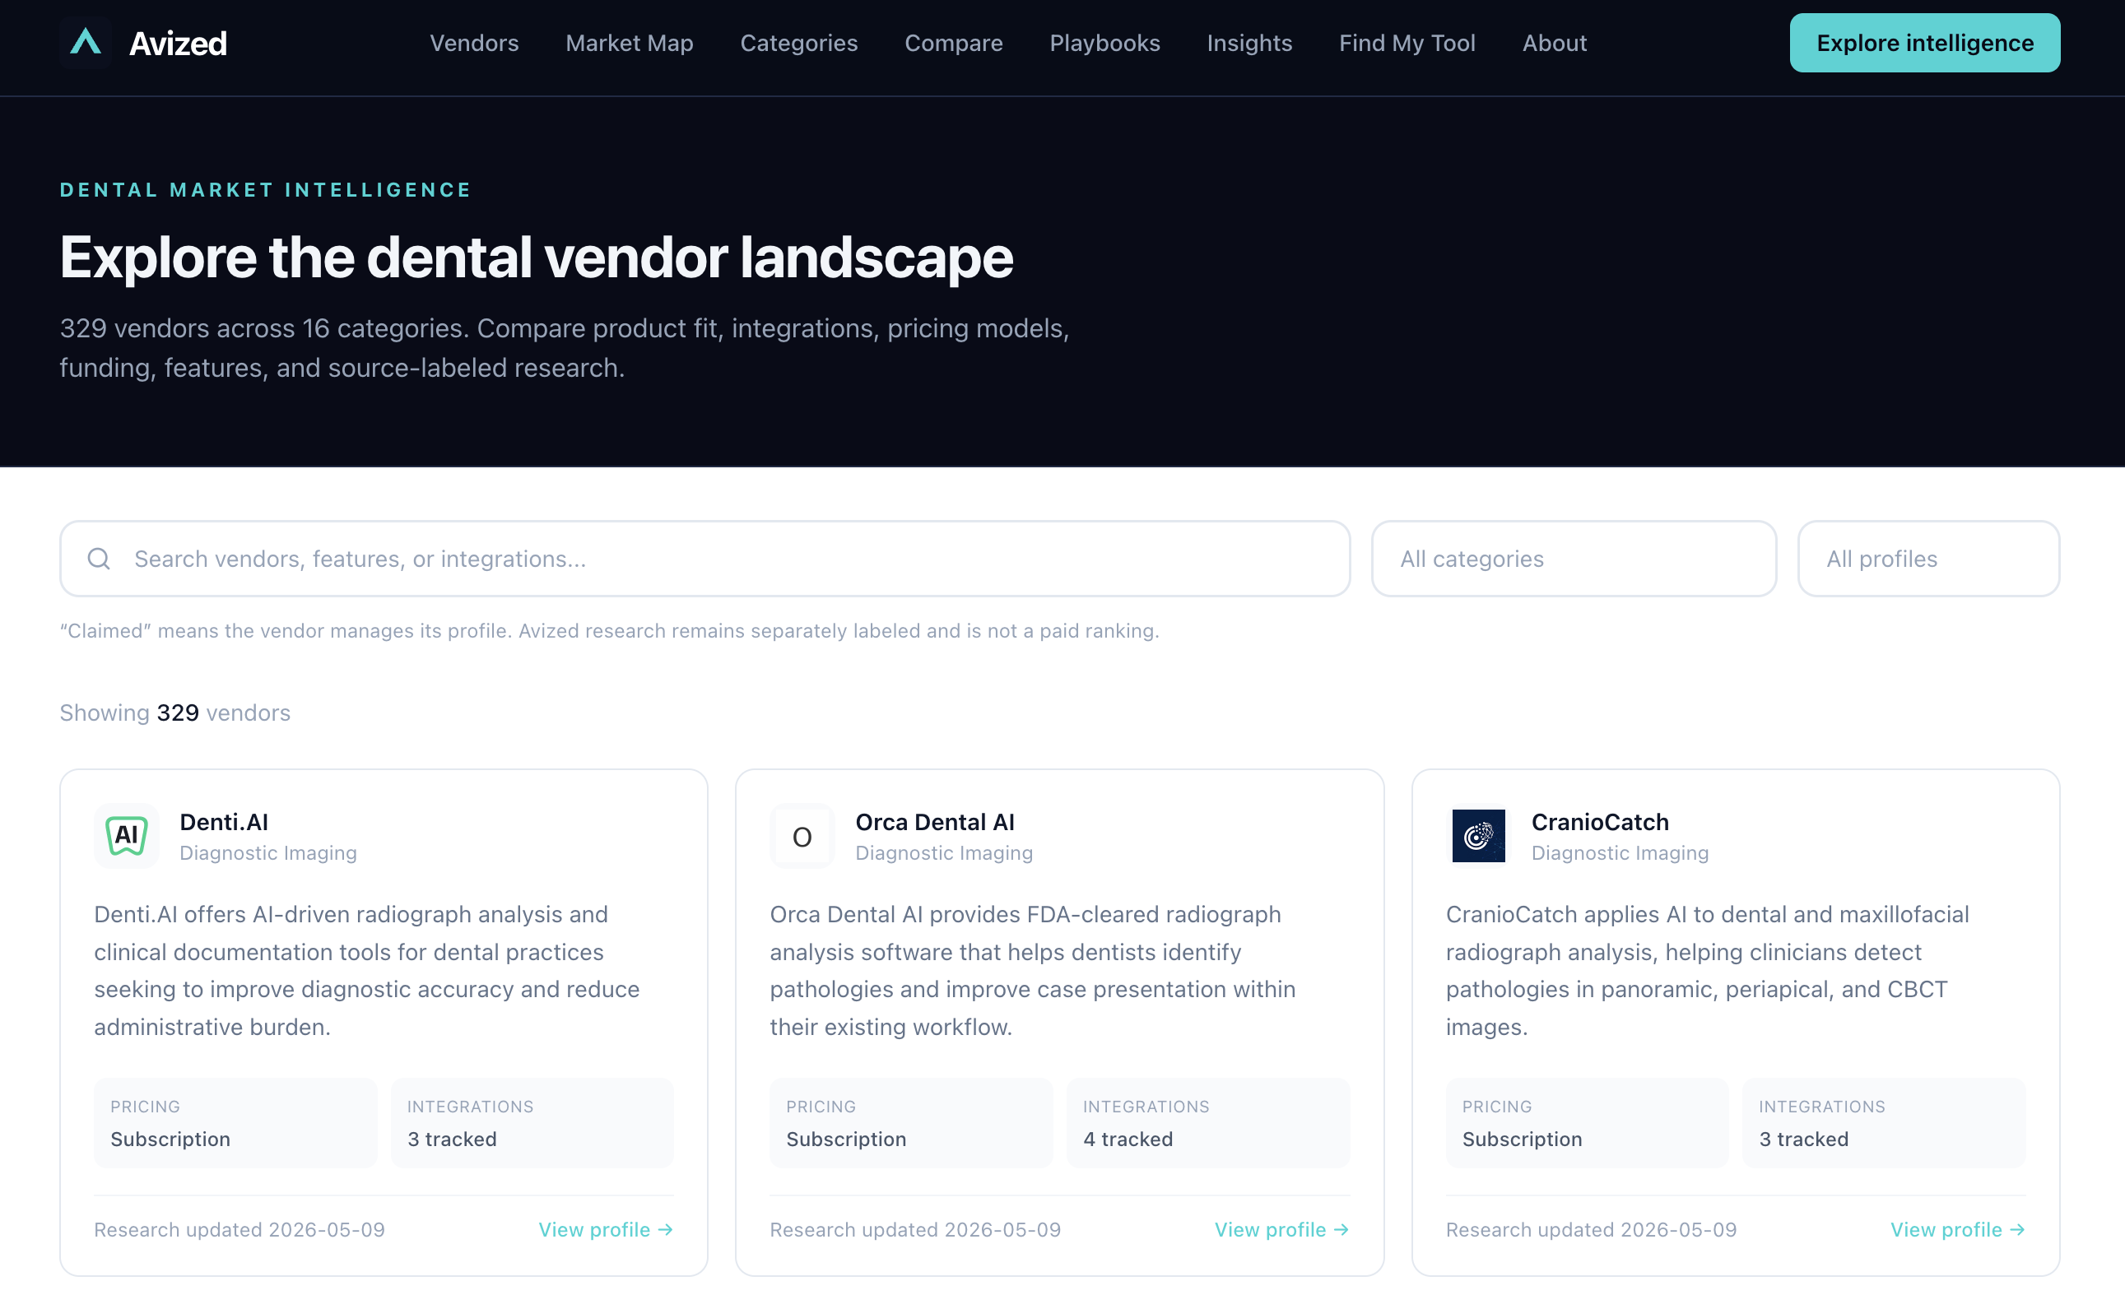Click Denti.AI's Pricing Subscription box
This screenshot has width=2125, height=1295.
[235, 1122]
